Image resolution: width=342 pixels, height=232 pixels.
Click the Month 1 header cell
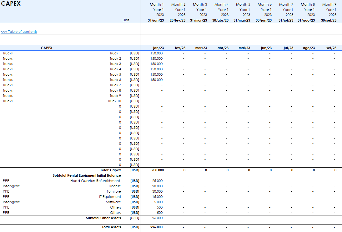(156, 4)
